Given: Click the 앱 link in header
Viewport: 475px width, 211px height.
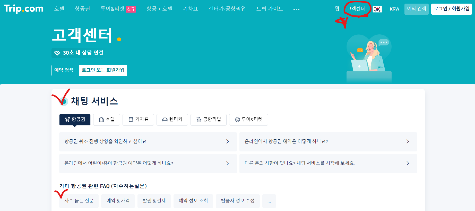Looking at the screenshot, I should [x=337, y=9].
